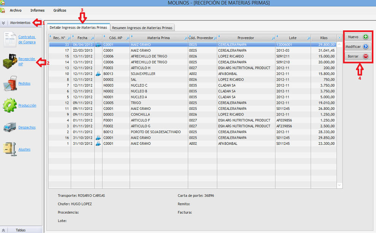Click the green Producción gear icon
376x233 pixels.
10,105
